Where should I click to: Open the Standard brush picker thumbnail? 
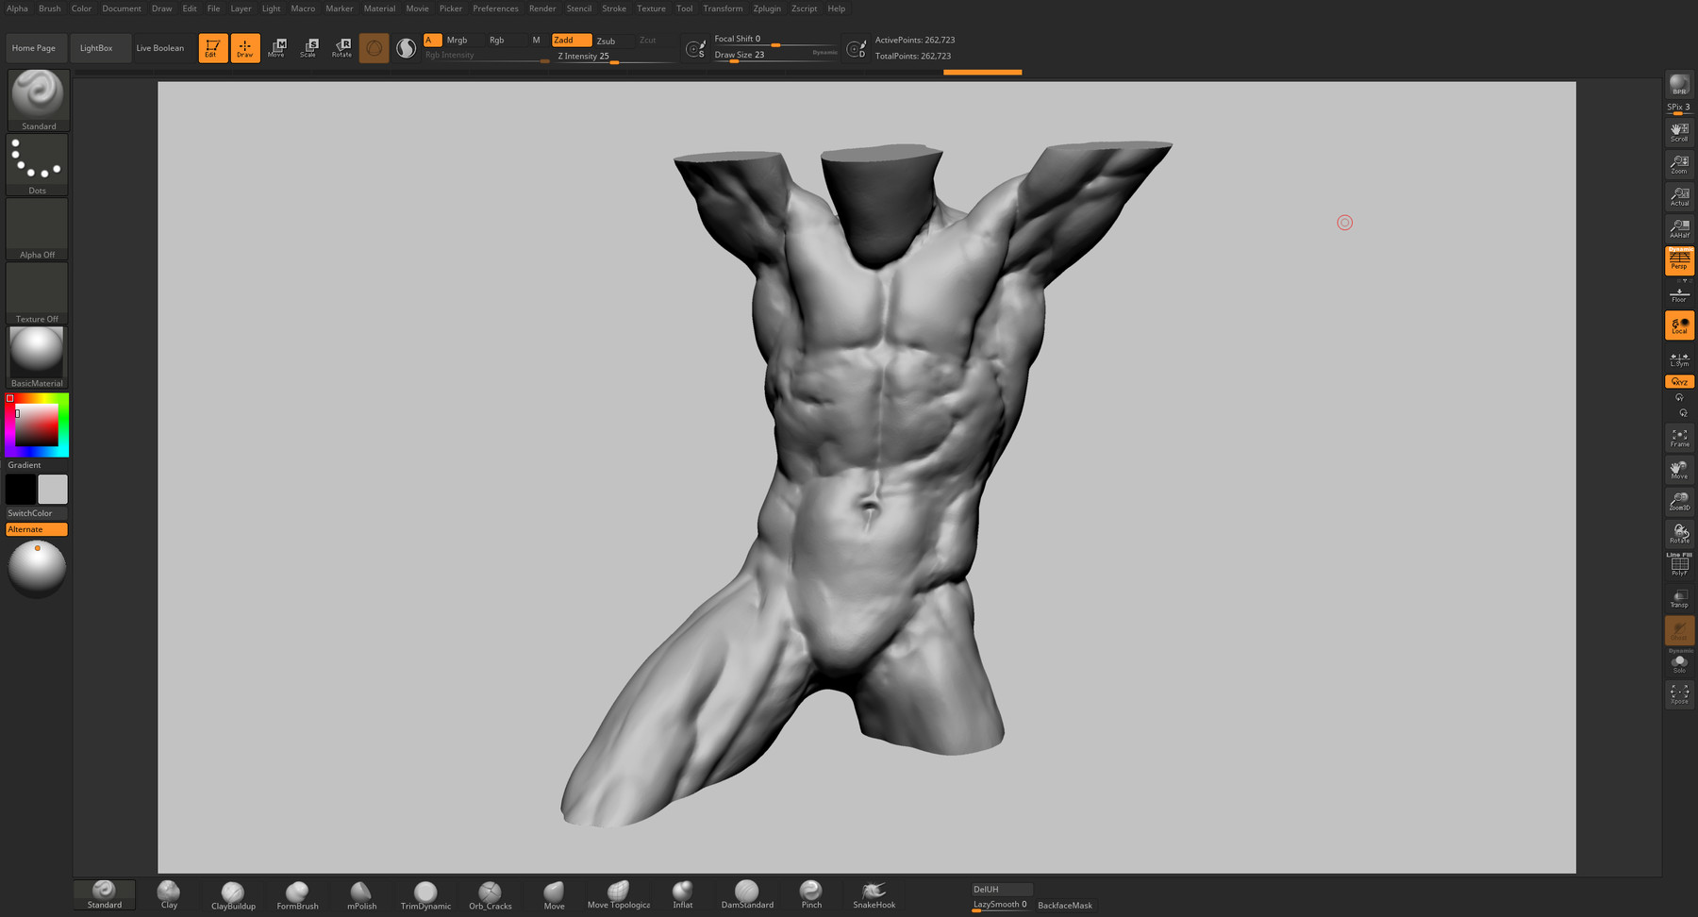[39, 98]
